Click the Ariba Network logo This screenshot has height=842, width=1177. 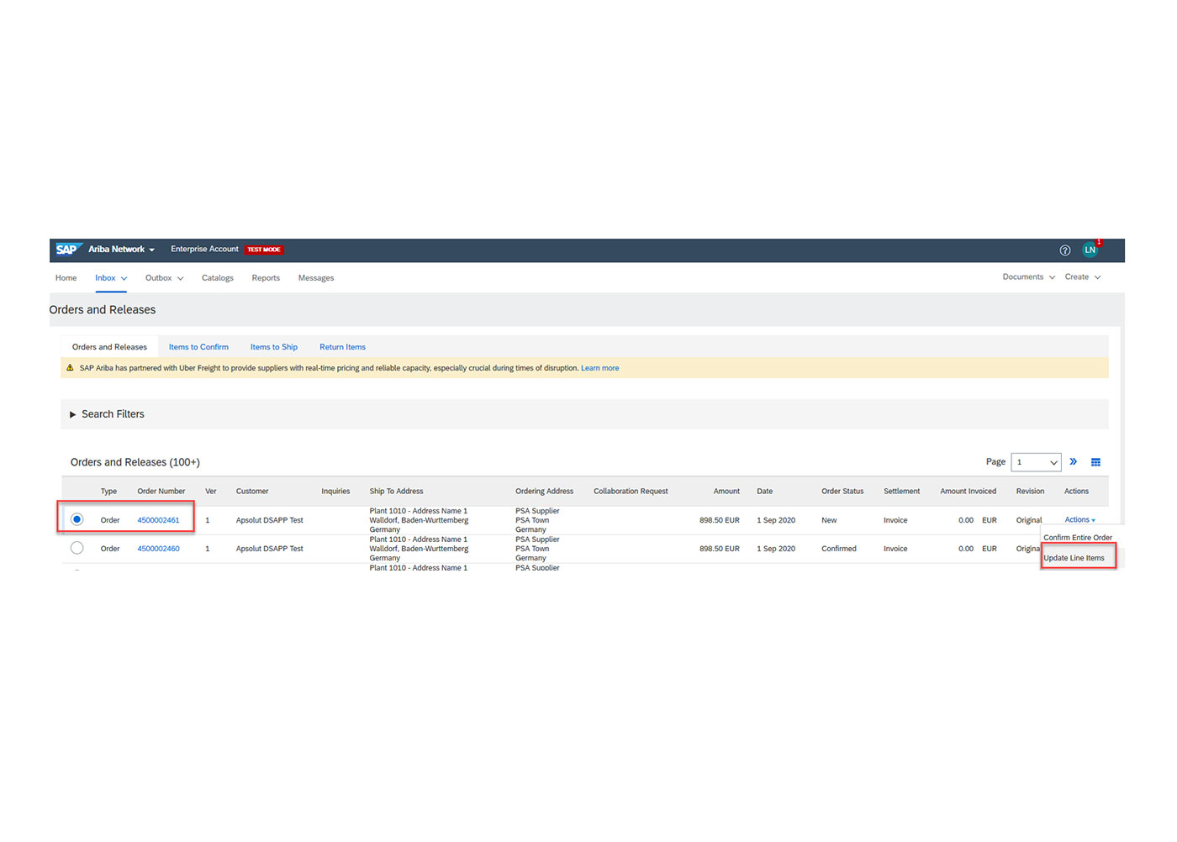(117, 249)
